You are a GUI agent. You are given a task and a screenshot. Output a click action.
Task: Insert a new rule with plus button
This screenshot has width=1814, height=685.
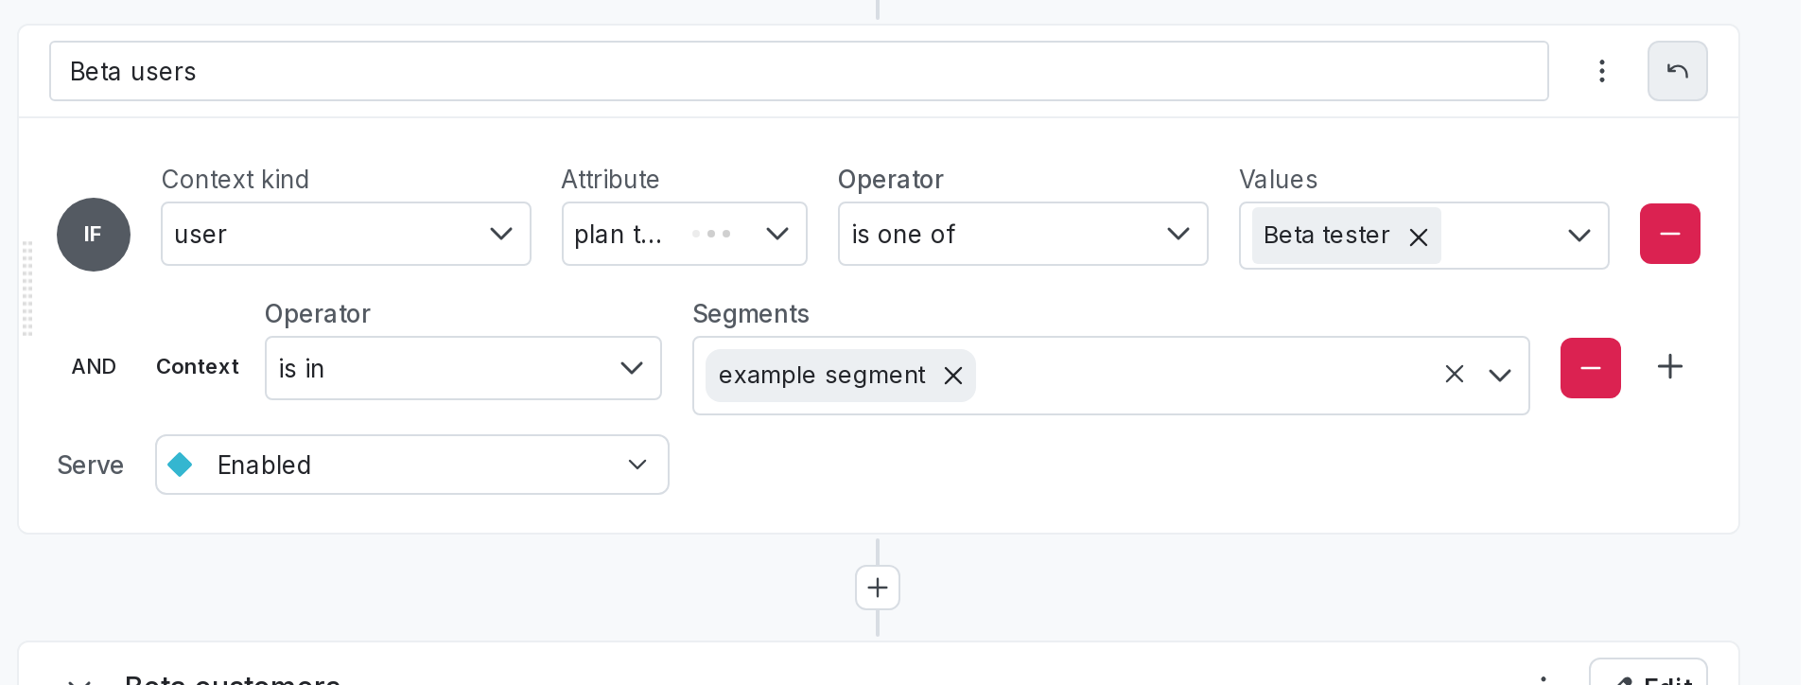[x=877, y=588]
